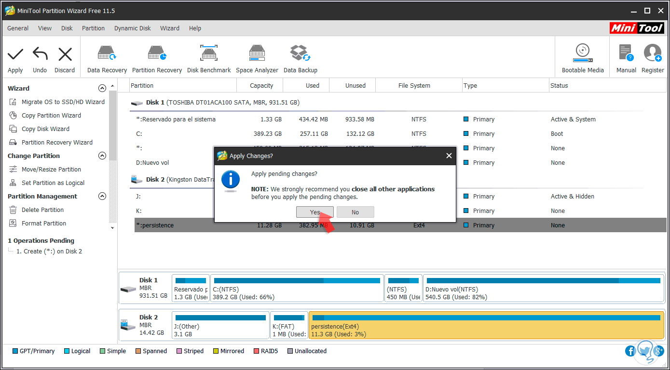The image size is (670, 370).
Task: Open the View menu
Action: [x=45, y=28]
